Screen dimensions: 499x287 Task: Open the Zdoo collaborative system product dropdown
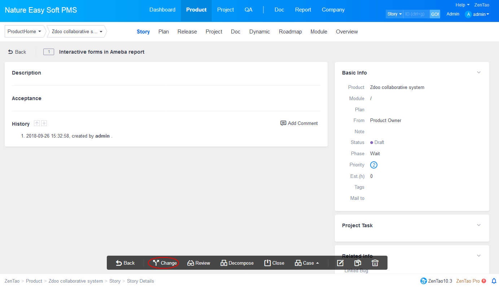click(x=77, y=32)
